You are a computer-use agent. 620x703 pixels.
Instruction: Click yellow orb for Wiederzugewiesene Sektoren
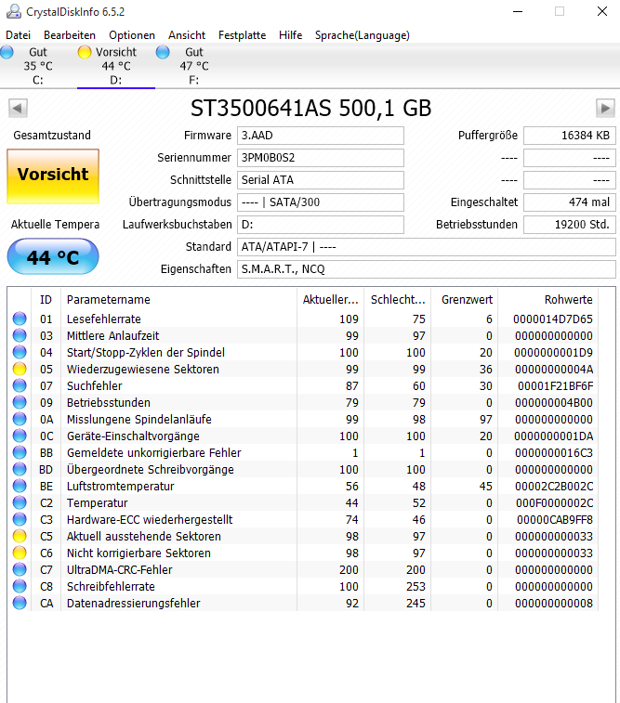[20, 369]
